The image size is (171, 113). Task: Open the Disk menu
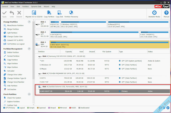[18, 6]
